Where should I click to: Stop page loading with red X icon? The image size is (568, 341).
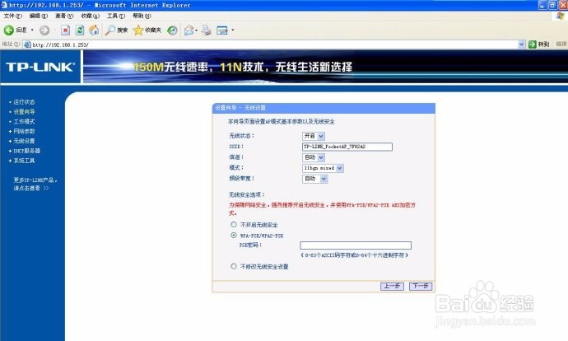pyautogui.click(x=65, y=30)
